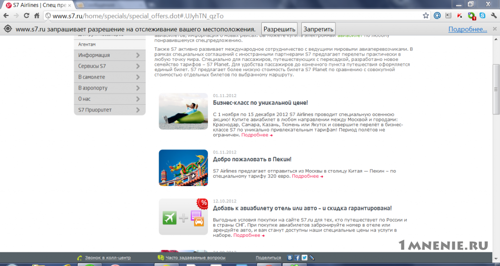The height and width of the screenshot is (266, 500).
Task: Select В самолете in the sidebar
Action: coord(91,77)
